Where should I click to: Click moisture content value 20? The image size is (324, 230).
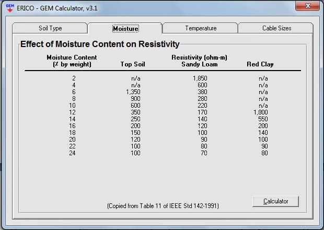[72, 139]
